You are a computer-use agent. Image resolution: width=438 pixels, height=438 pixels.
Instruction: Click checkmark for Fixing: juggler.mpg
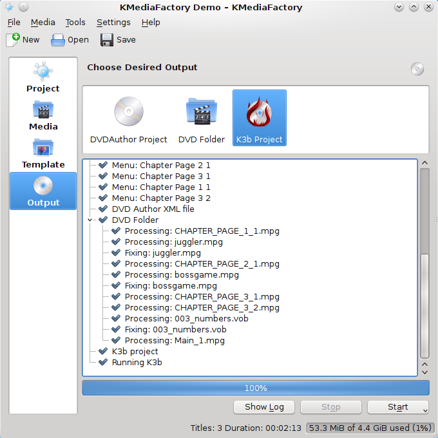click(x=116, y=252)
